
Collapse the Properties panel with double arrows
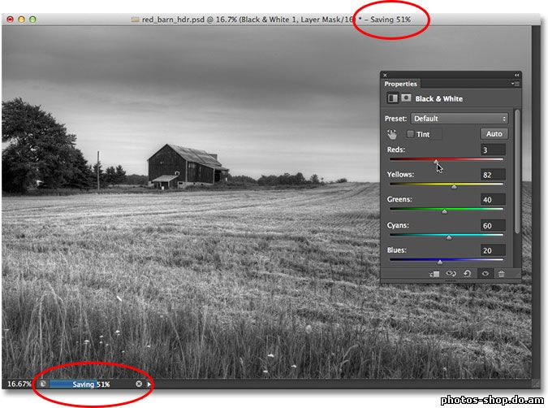point(516,75)
